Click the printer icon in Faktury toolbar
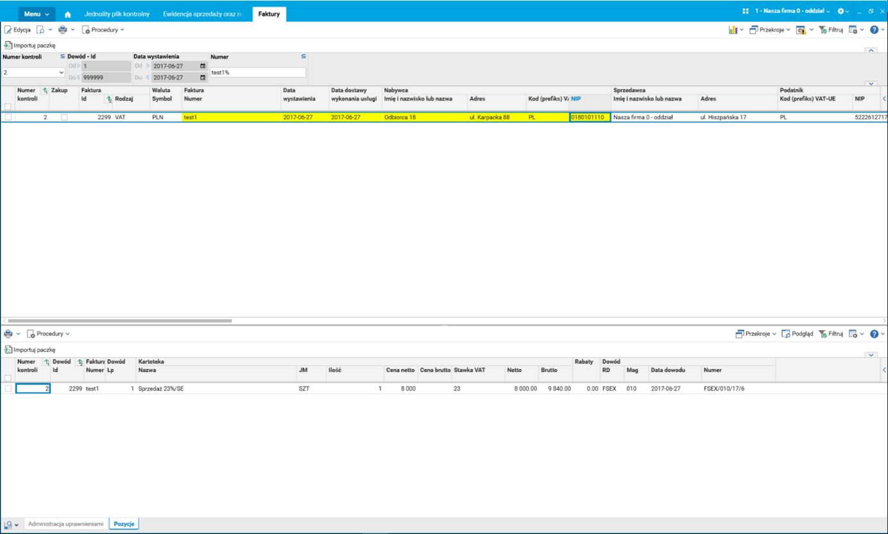888x534 pixels. [x=63, y=29]
